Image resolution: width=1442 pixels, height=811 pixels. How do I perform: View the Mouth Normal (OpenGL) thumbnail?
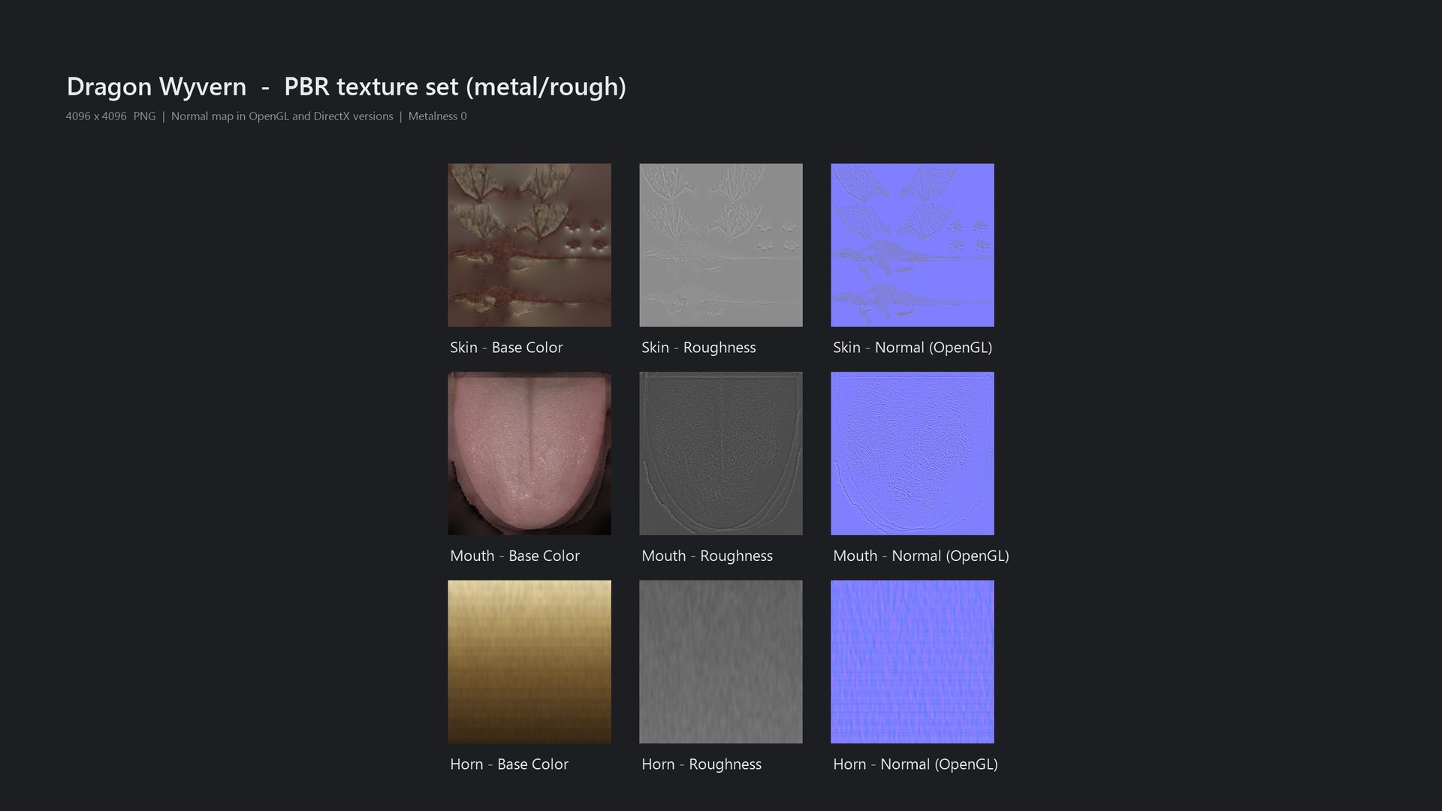pos(913,454)
